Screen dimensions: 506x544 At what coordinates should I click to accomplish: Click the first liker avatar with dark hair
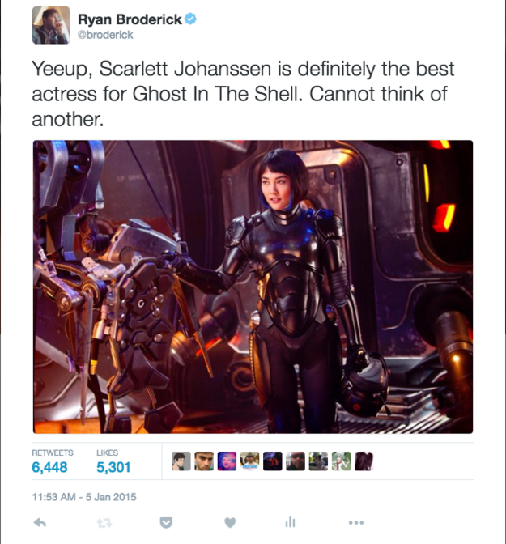[181, 461]
